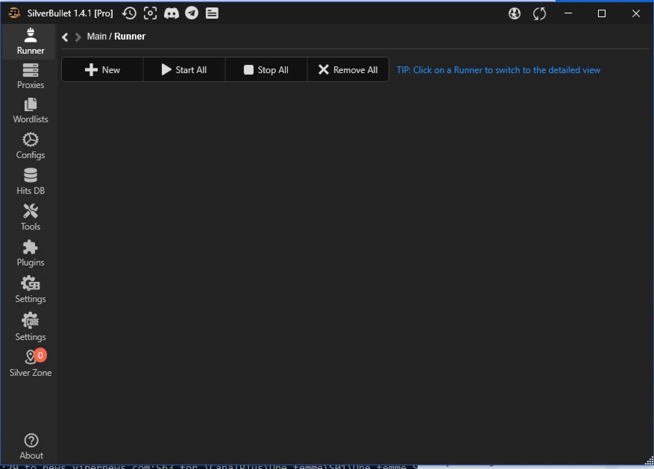
Task: Click the TIP text about detailed view
Action: [498, 70]
